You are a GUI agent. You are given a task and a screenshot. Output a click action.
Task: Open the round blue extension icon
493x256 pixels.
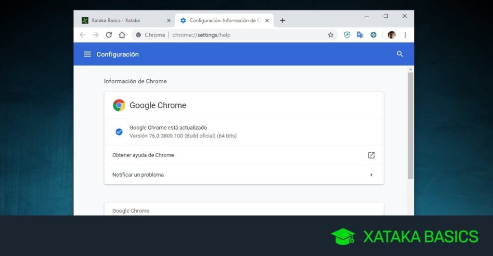373,35
